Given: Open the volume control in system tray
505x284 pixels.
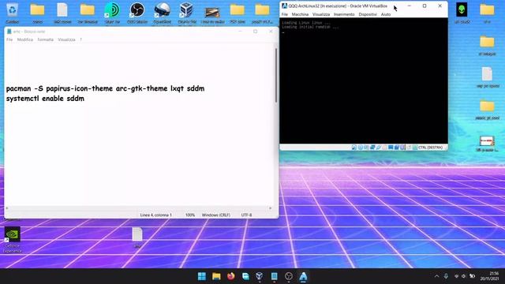Looking at the screenshot, I should point(464,276).
